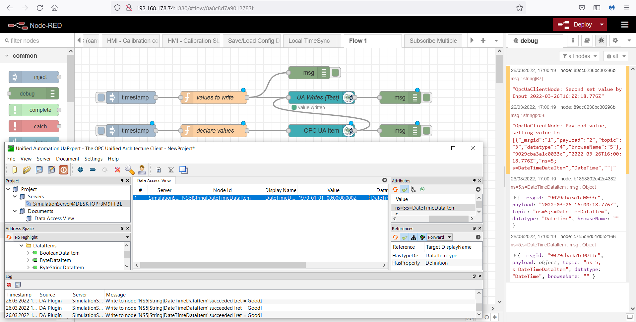
Task: Toggle the green check in the Attributes toolbar
Action: pyautogui.click(x=405, y=189)
